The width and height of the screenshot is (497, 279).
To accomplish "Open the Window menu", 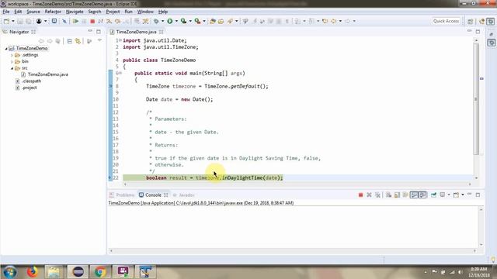I will (145, 12).
